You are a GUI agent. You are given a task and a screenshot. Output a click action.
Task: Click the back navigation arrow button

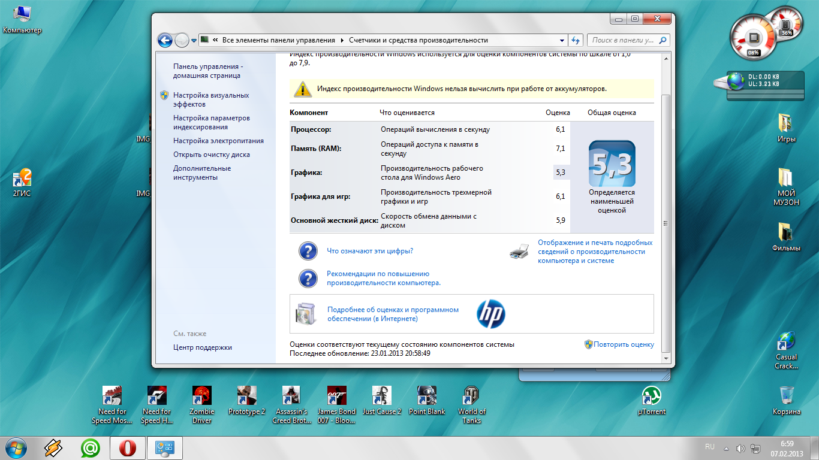click(165, 40)
